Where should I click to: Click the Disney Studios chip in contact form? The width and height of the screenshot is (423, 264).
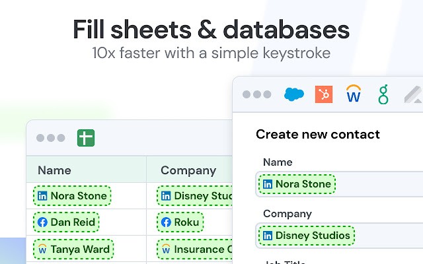click(307, 236)
